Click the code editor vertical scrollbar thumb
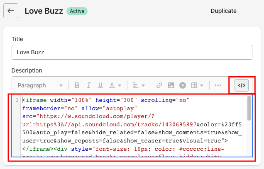 point(249,108)
